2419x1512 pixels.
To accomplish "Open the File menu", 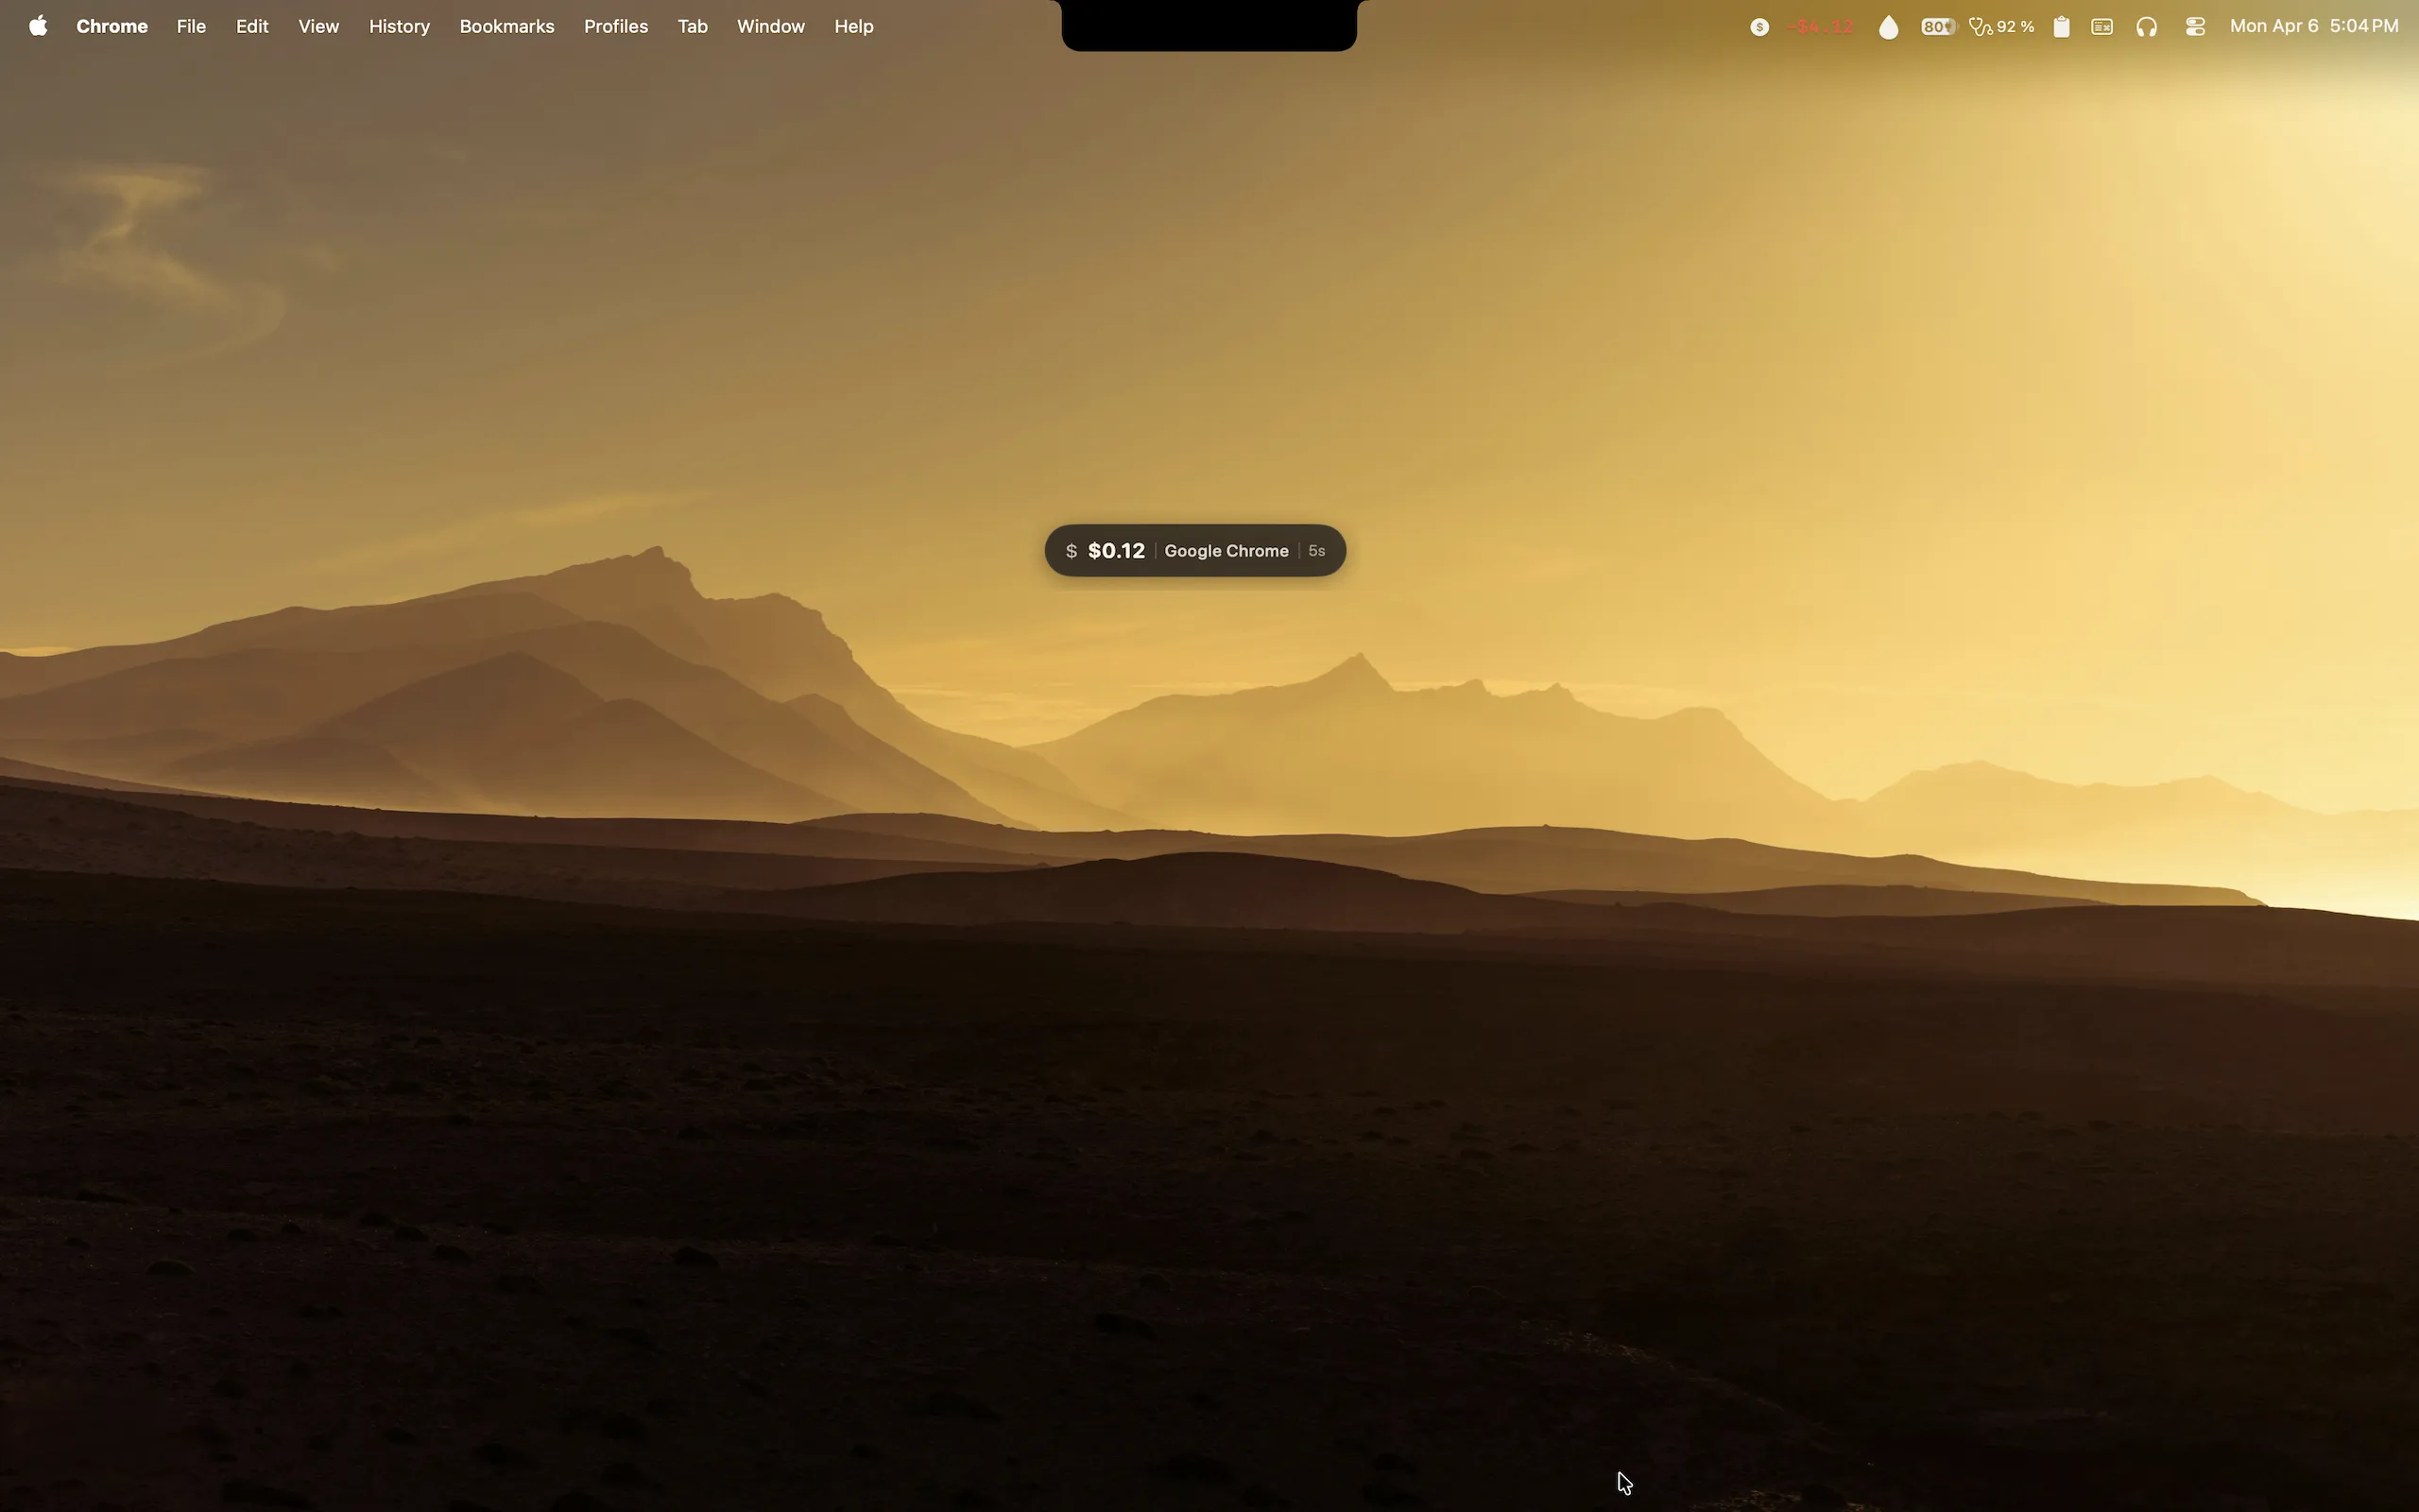I will 191,27.
